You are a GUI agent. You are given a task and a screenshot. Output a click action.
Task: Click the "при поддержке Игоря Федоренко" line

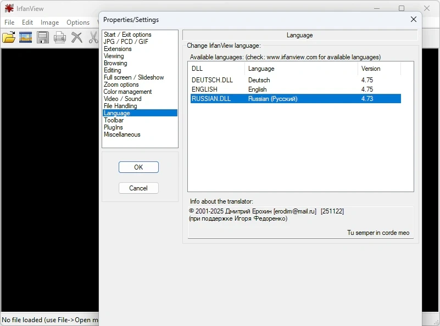tap(238, 218)
